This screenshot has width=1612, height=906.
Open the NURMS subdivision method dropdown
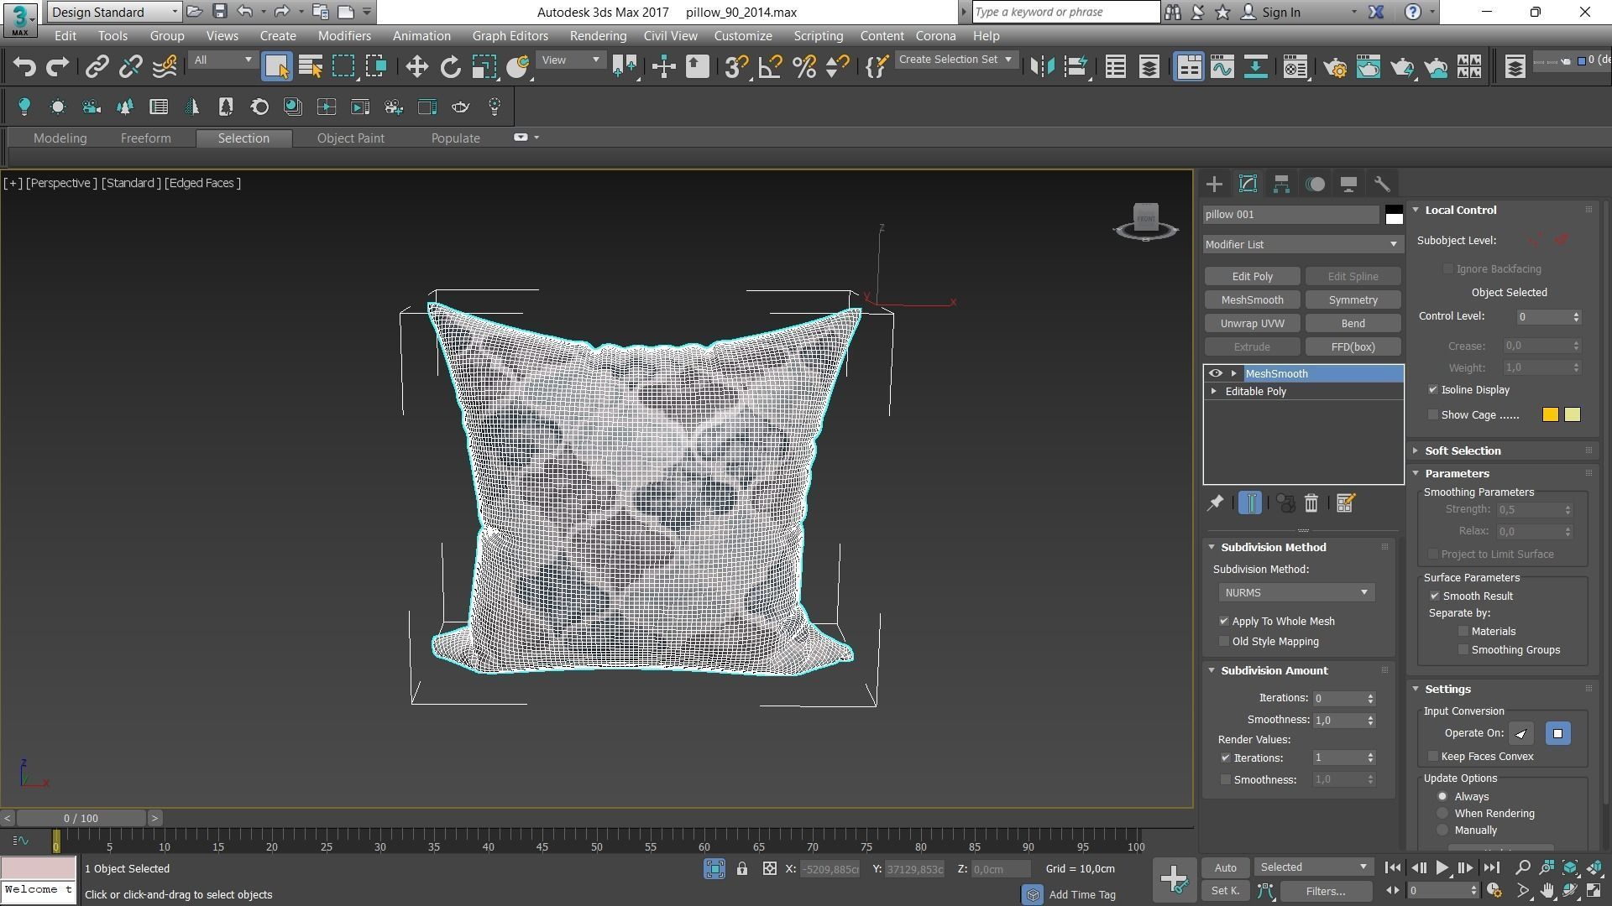click(x=1296, y=593)
